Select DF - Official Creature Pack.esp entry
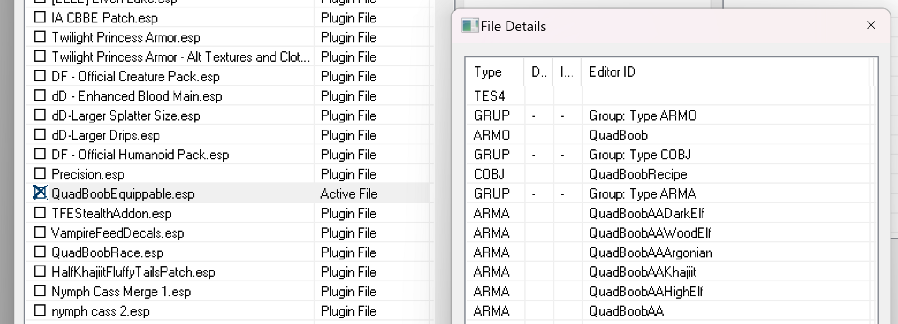This screenshot has height=324, width=898. coord(136,77)
